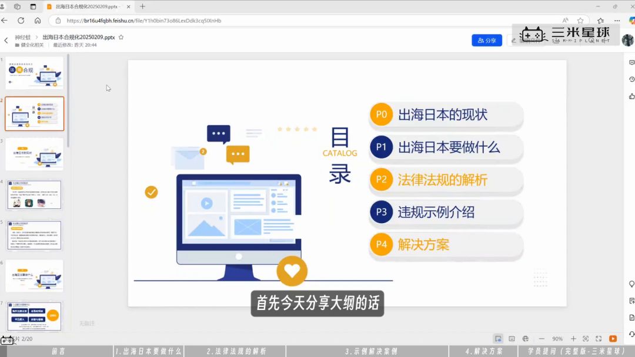Zoom in with the plus button
The height and width of the screenshot is (357, 635).
coord(573,339)
